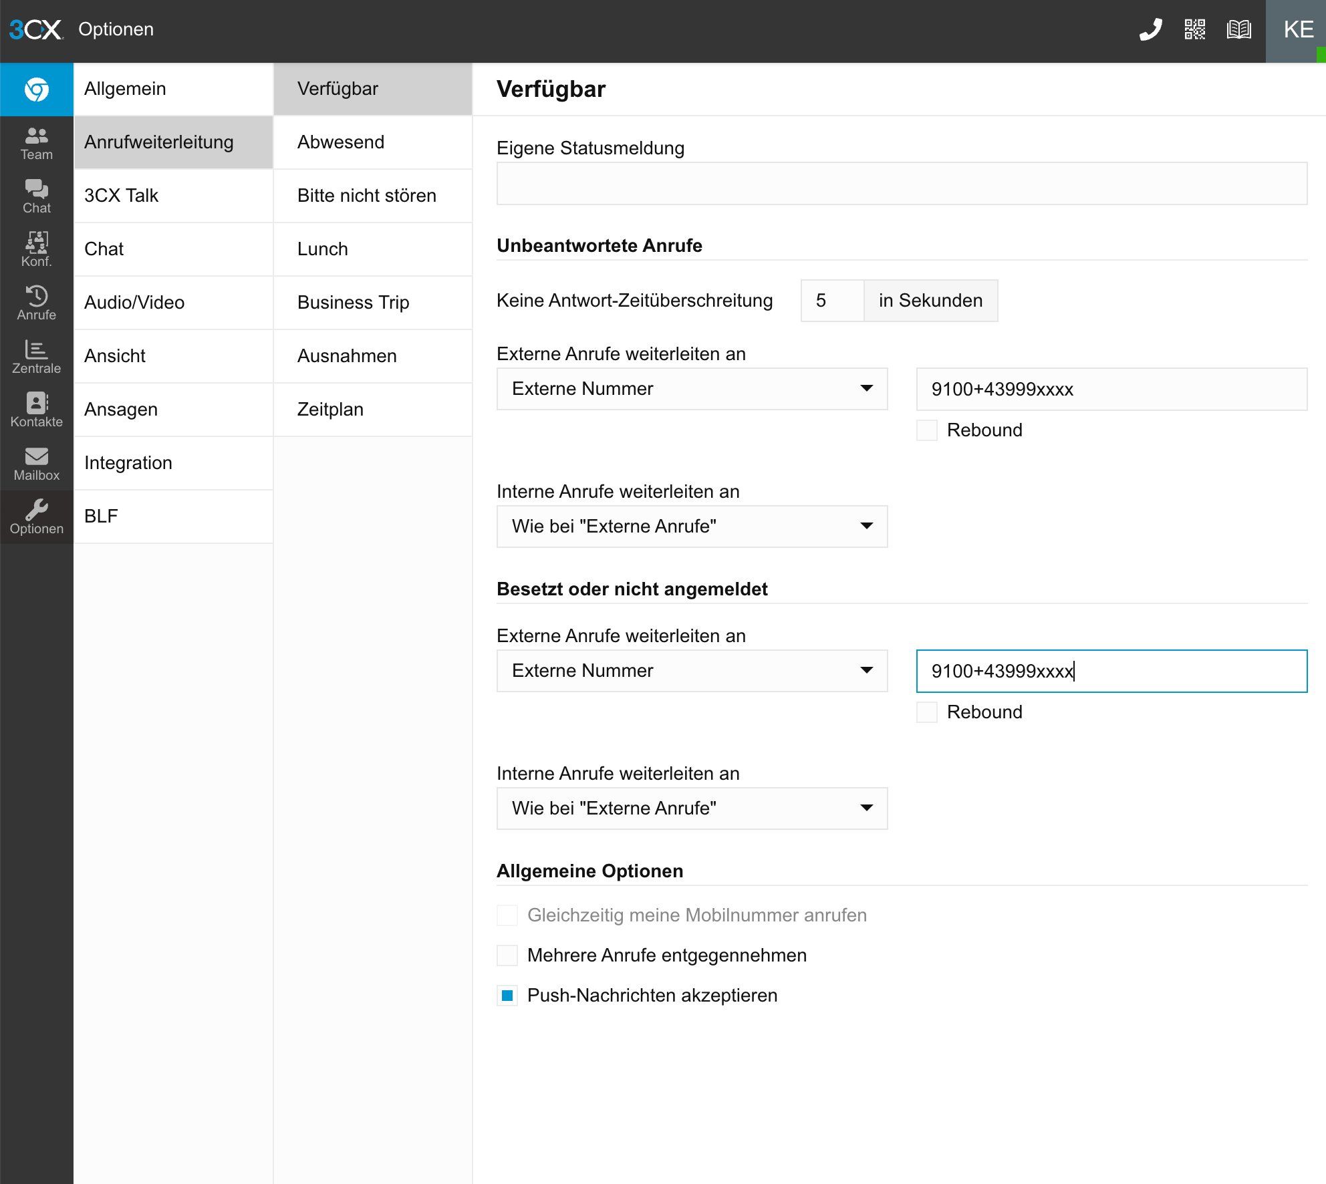Open the Anrufe call history icon
This screenshot has width=1326, height=1184.
click(37, 303)
